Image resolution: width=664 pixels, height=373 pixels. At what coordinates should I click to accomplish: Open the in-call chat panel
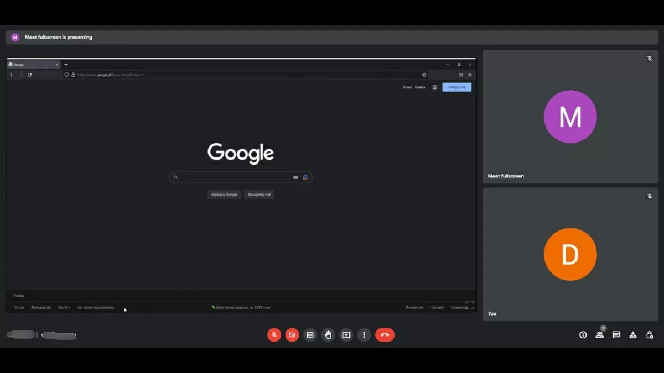[x=616, y=335]
